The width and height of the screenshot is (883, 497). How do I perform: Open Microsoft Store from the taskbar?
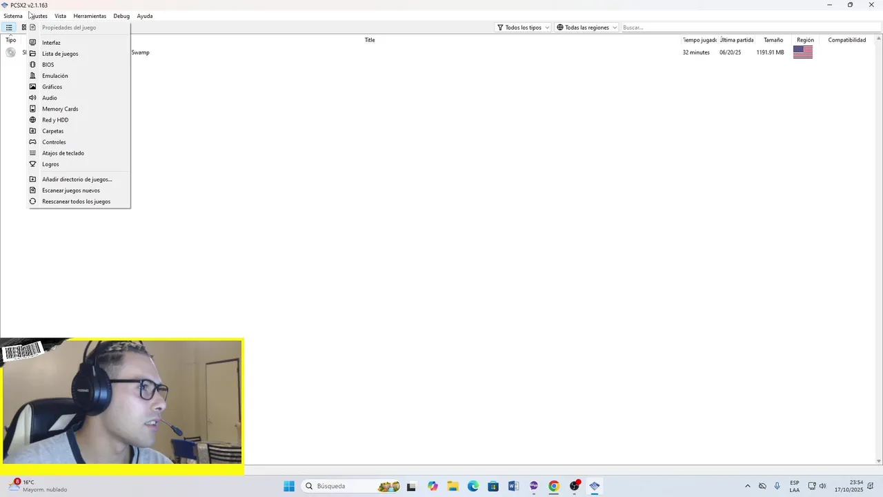(x=493, y=486)
